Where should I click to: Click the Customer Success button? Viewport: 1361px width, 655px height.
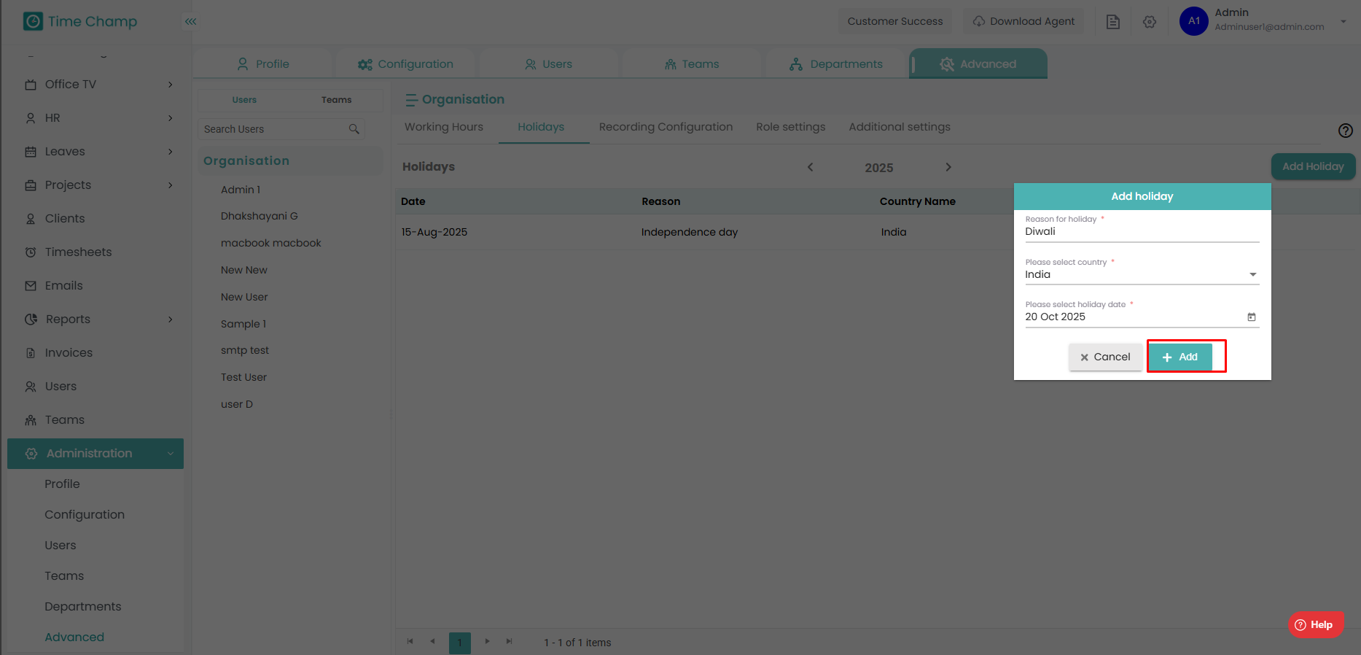895,21
